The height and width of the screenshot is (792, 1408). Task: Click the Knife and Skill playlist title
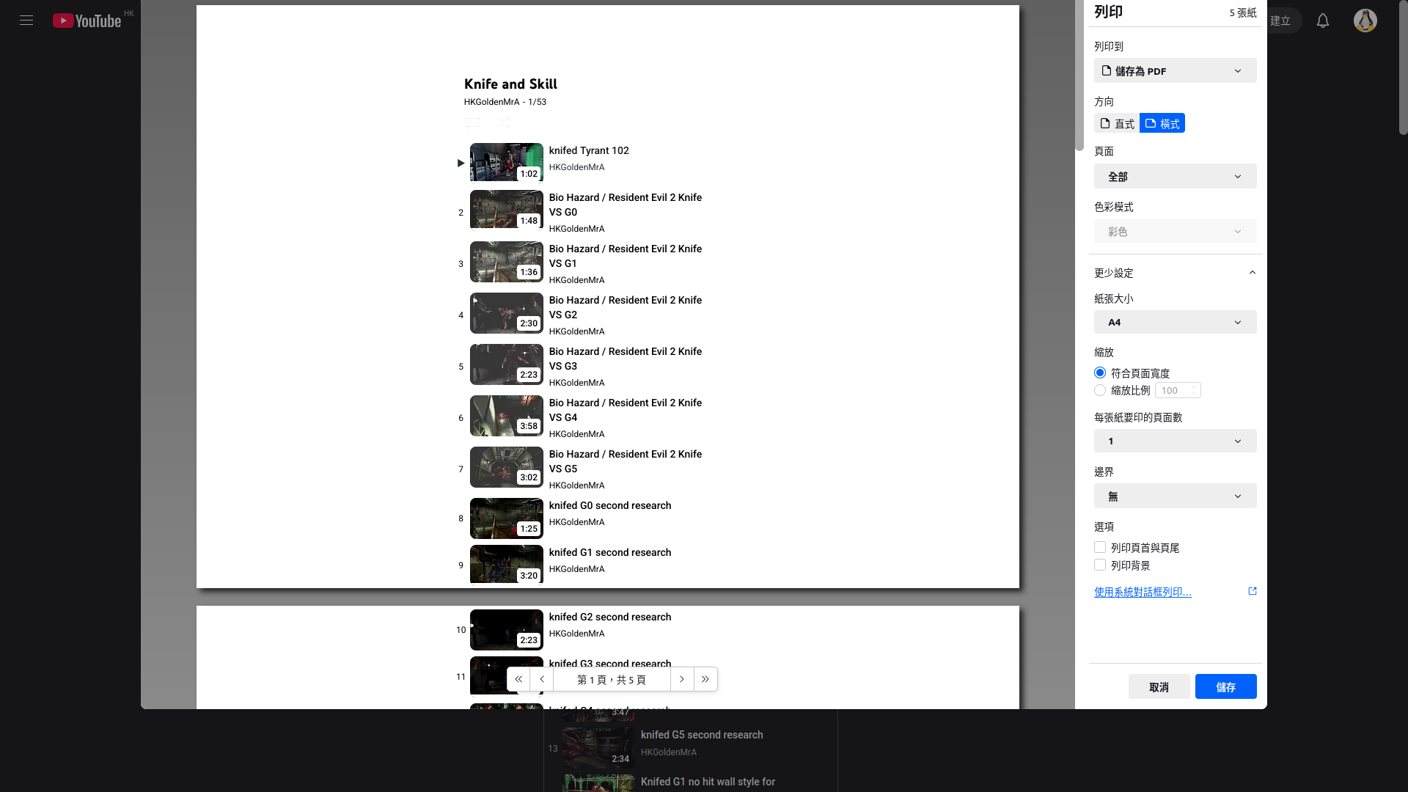[510, 84]
